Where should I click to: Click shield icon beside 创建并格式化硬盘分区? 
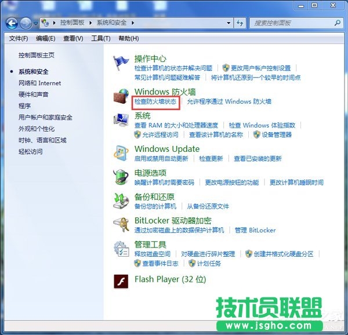pyautogui.click(x=249, y=254)
